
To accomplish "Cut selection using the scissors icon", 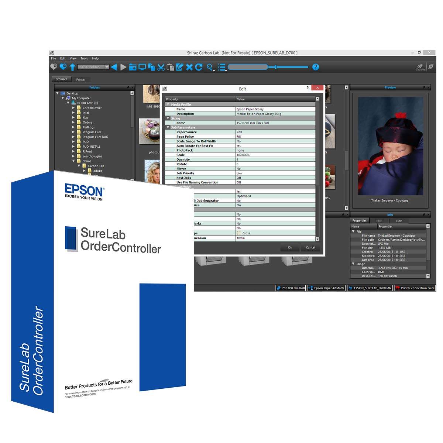I will (x=161, y=67).
